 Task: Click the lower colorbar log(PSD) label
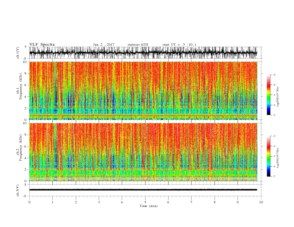coord(278,158)
